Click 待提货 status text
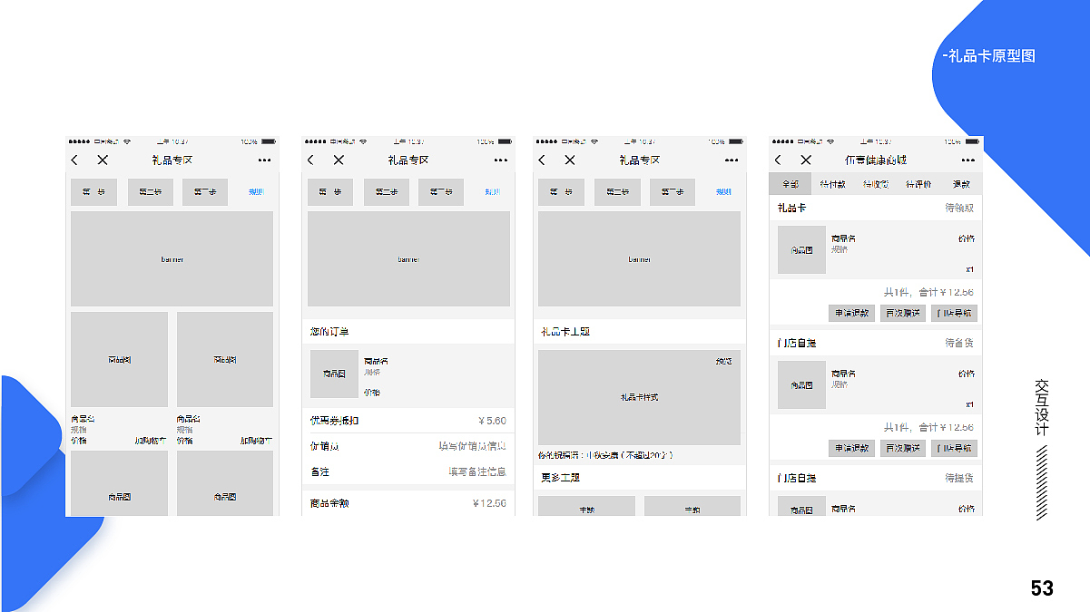The width and height of the screenshot is (1090, 612). tap(959, 478)
